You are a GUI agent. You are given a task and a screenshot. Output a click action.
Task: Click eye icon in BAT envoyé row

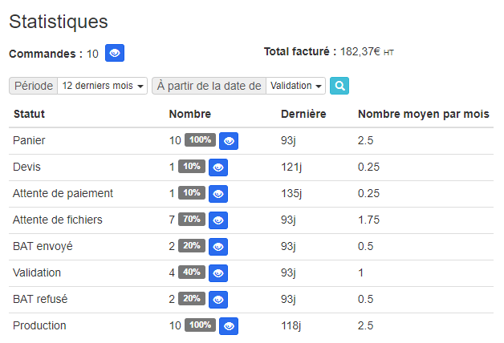[x=217, y=247]
